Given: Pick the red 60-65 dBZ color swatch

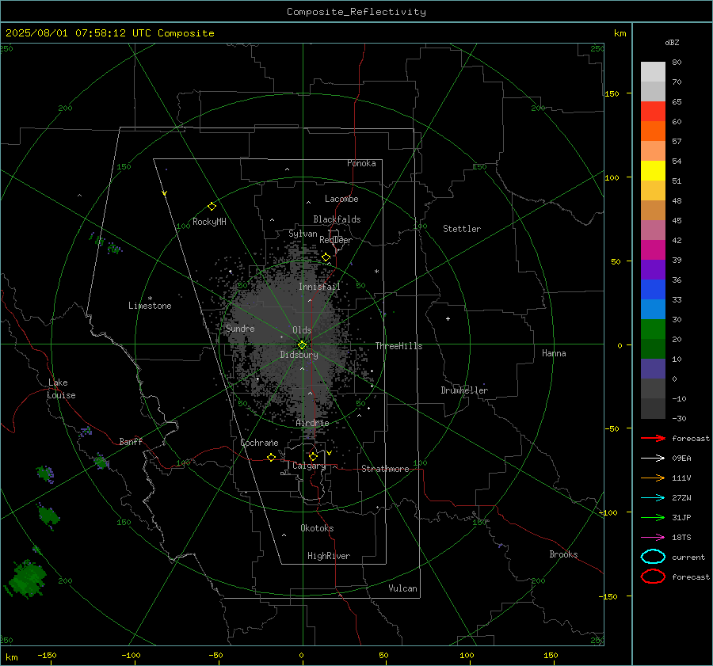Looking at the screenshot, I should [x=653, y=112].
